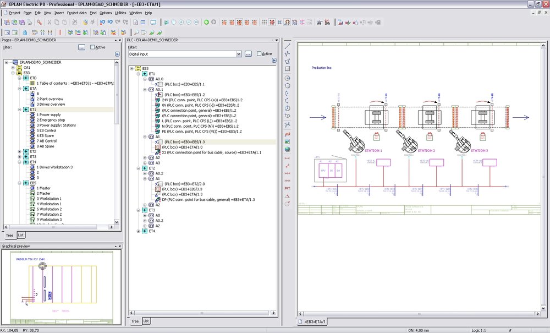The image size is (550, 333).
Task: Open the Digital input filter dropdown
Action: (238, 54)
